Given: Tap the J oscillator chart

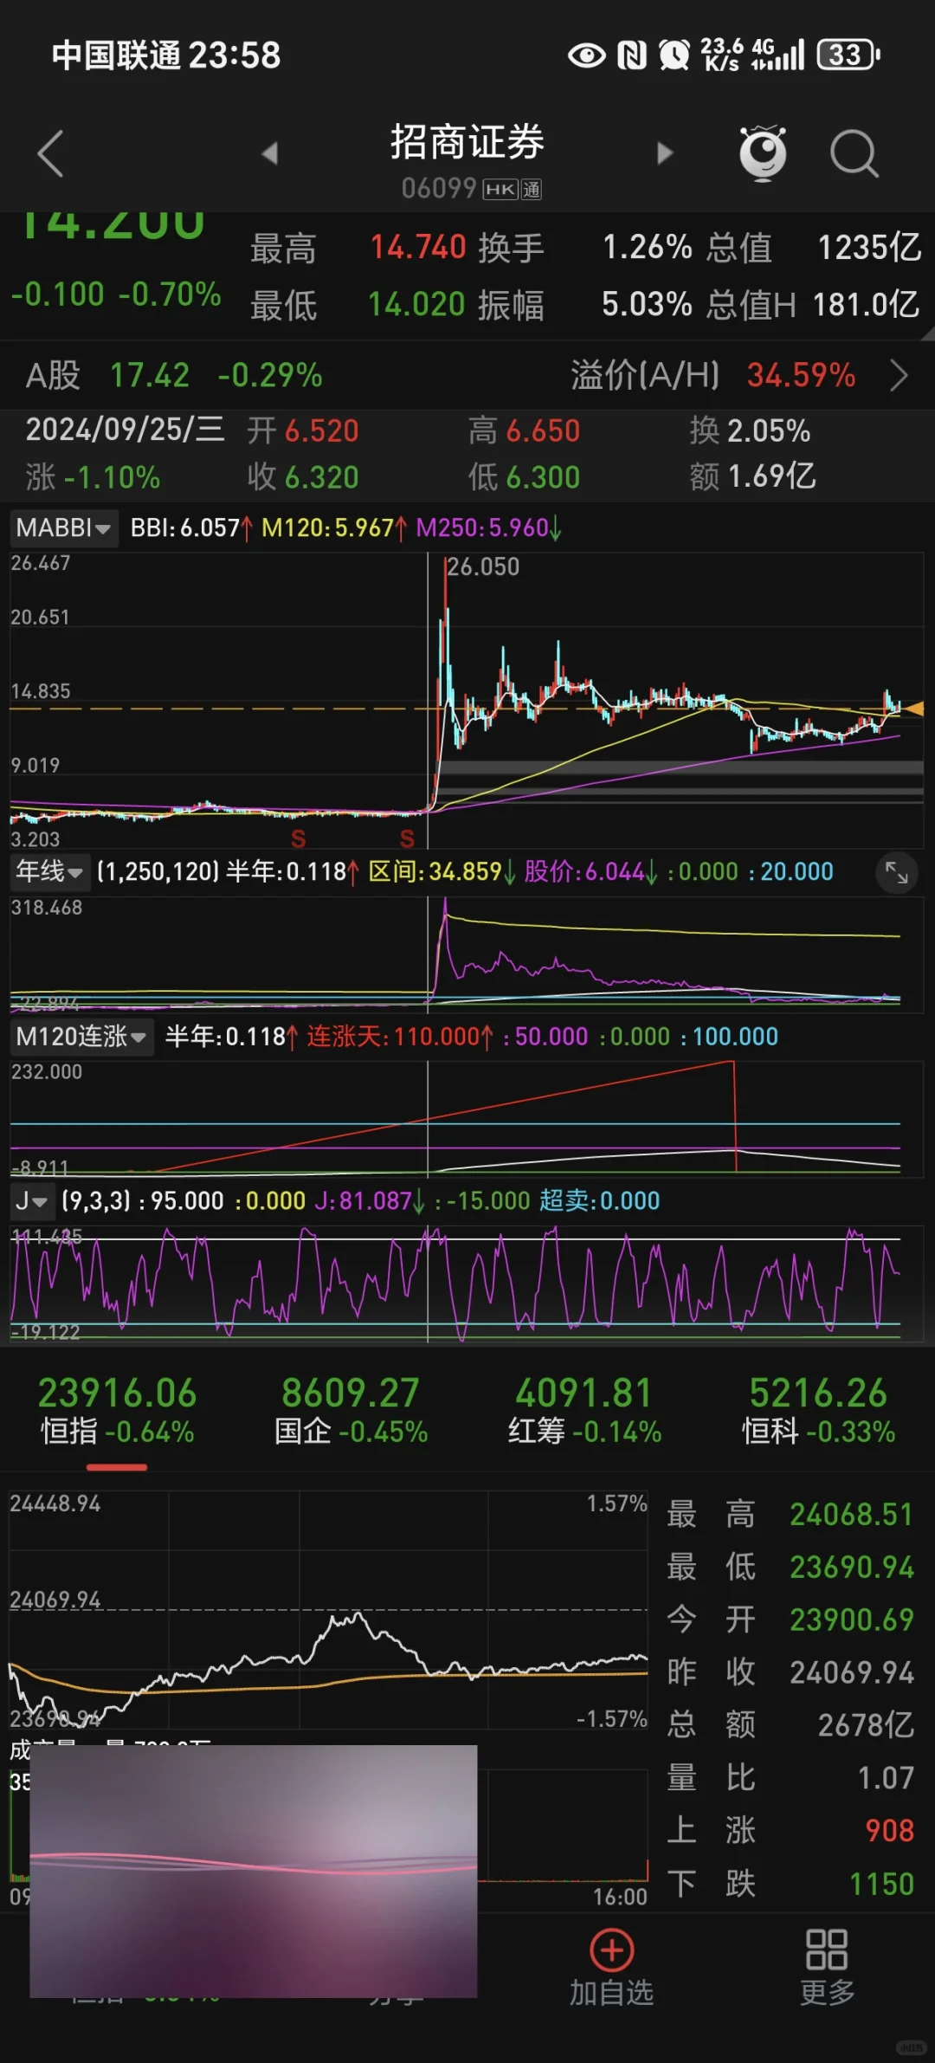Looking at the screenshot, I should (x=467, y=1284).
